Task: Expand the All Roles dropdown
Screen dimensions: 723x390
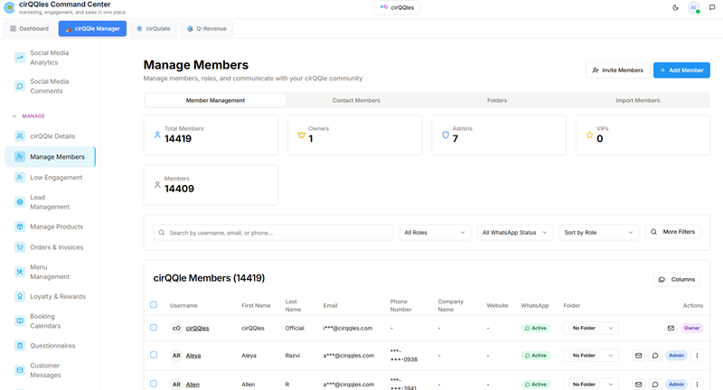Action: click(435, 233)
